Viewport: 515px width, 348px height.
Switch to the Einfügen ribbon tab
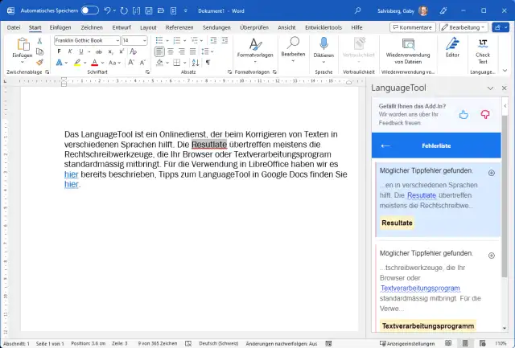(60, 27)
